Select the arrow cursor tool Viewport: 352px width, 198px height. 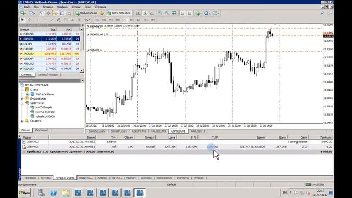(x=22, y=20)
